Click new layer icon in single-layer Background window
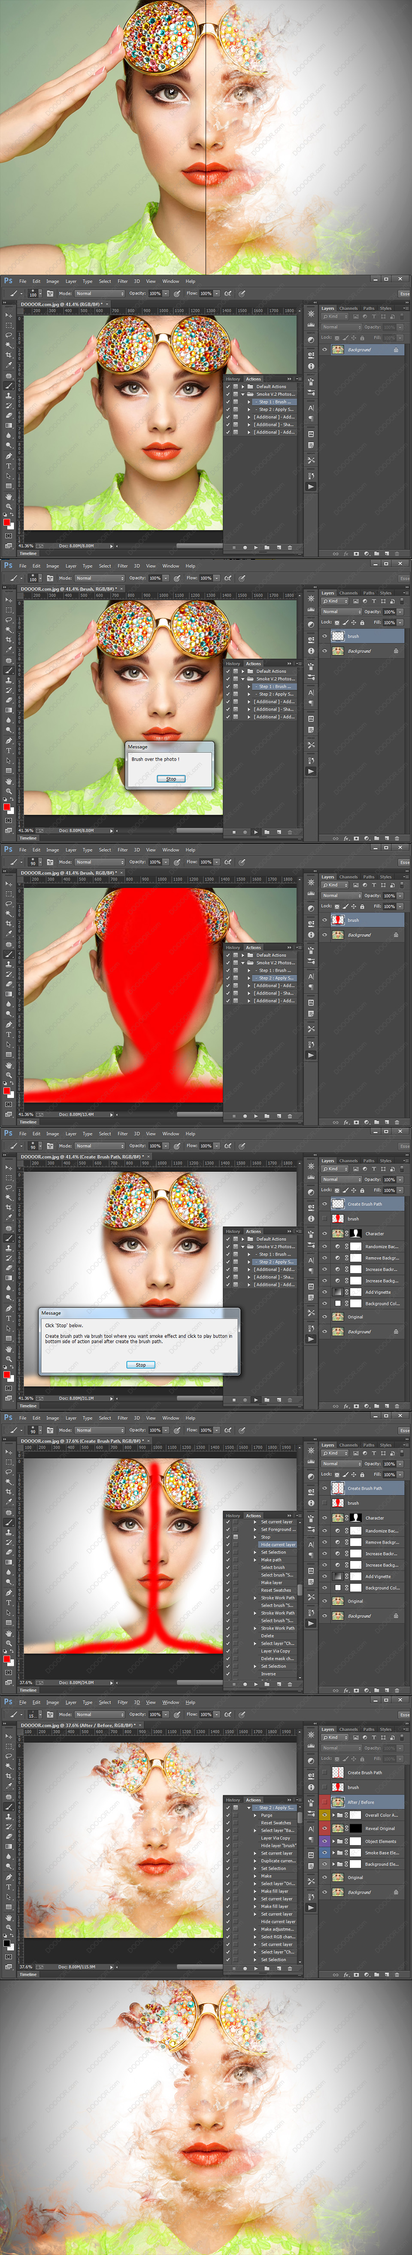This screenshot has height=2255, width=412. 386,553
